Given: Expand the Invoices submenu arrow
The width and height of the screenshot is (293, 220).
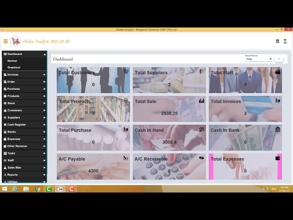Looking at the screenshot, I should click(44, 75).
